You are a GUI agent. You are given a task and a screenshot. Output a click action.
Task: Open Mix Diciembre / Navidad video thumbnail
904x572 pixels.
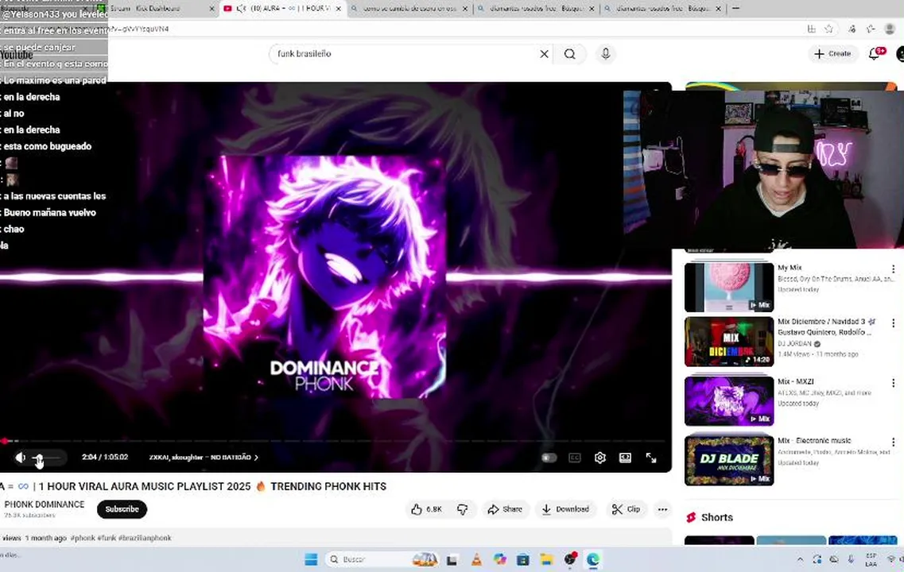pos(729,342)
